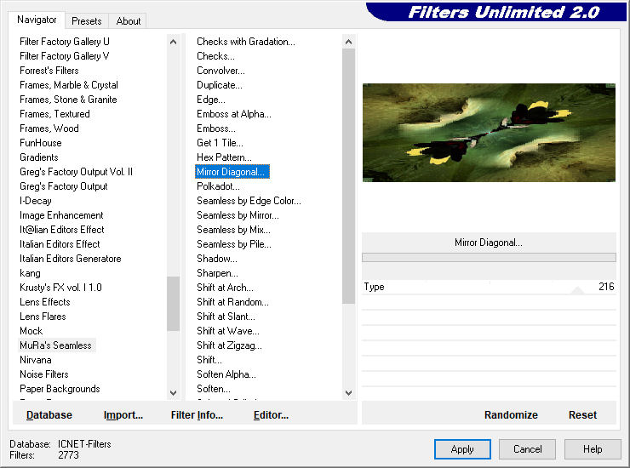This screenshot has height=468, width=630.
Task: Select kang category
Action: (30, 273)
